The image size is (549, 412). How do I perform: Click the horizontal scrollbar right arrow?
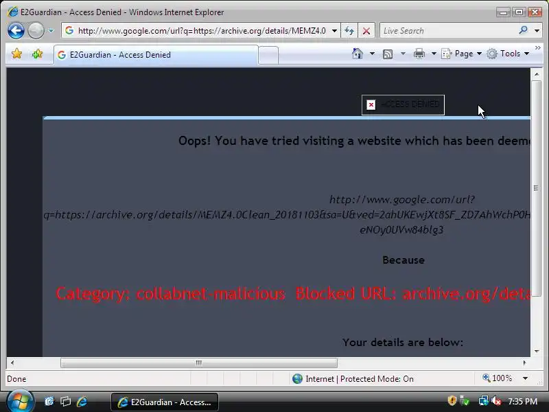coord(524,363)
